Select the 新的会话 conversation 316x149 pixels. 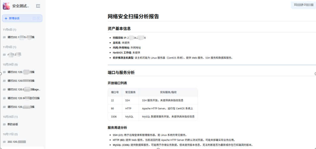click(x=13, y=124)
